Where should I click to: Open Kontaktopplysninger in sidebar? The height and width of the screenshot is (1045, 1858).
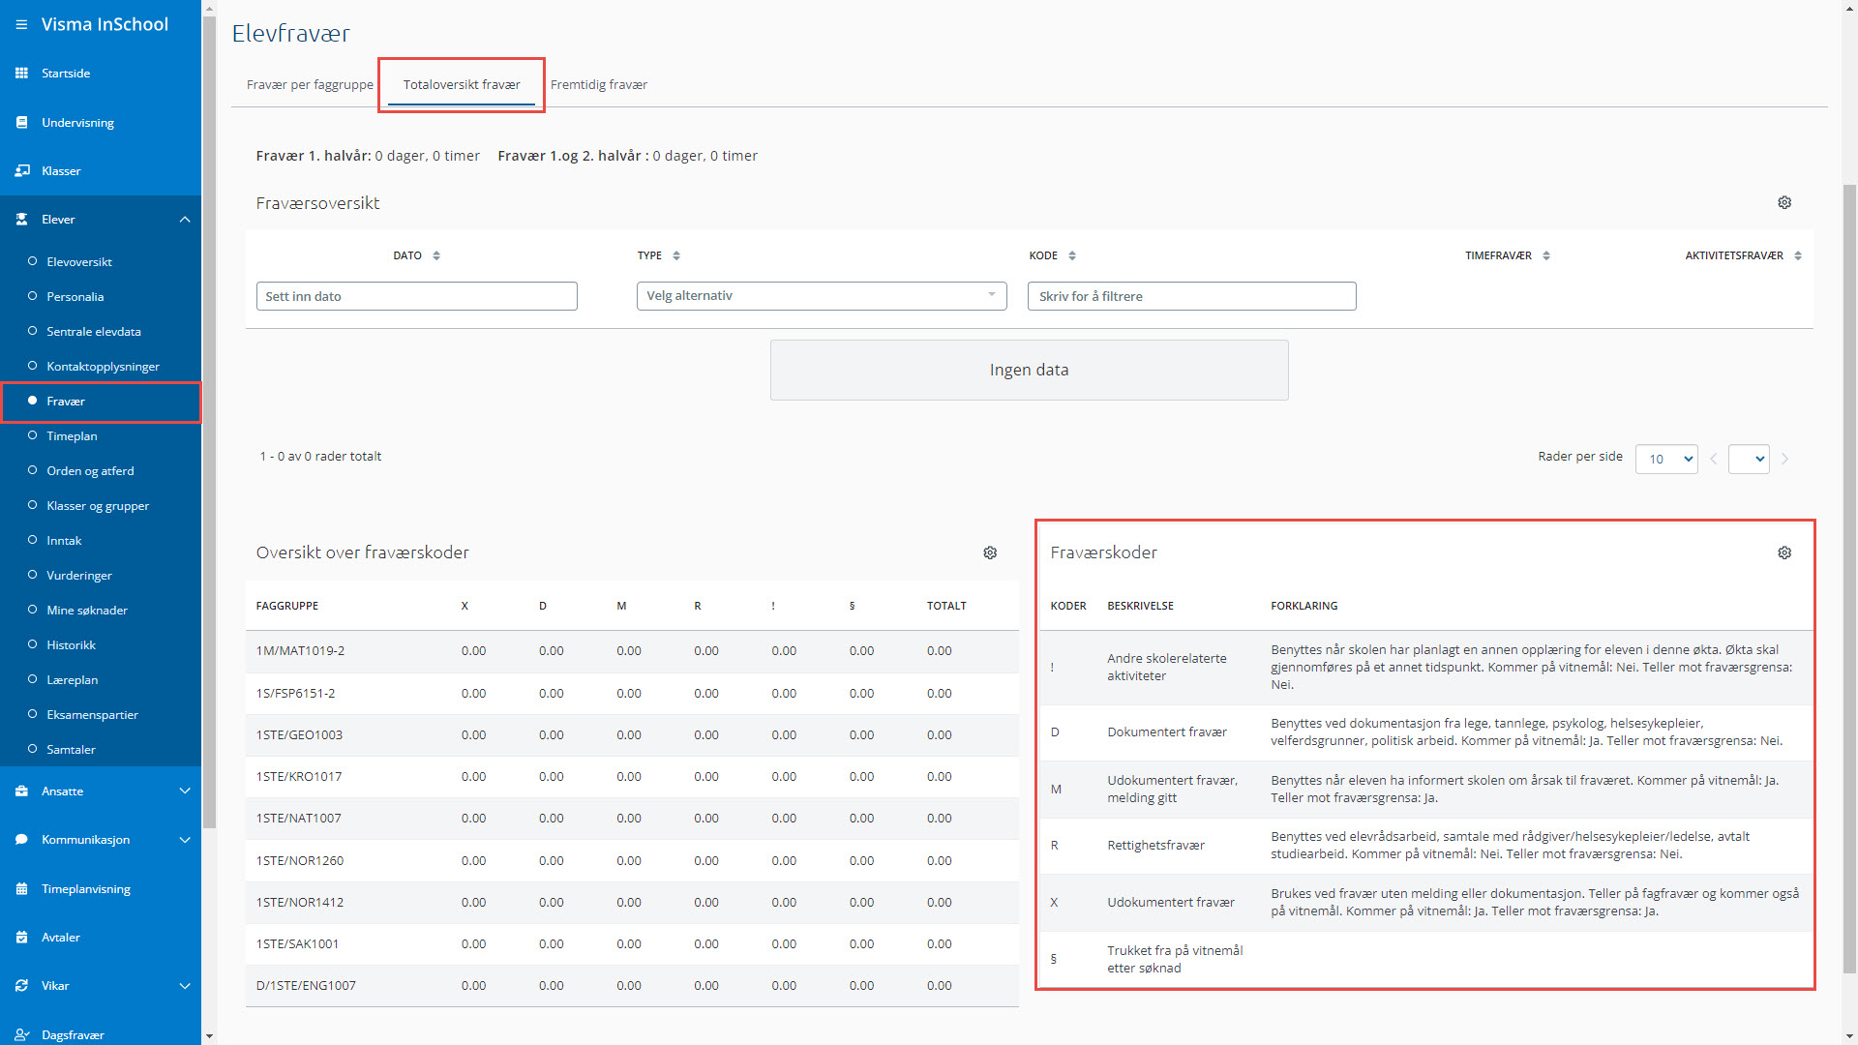[x=103, y=367]
